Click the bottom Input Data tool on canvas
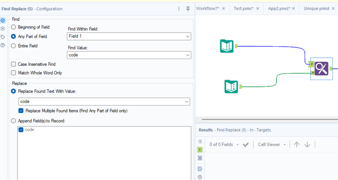 [231, 86]
